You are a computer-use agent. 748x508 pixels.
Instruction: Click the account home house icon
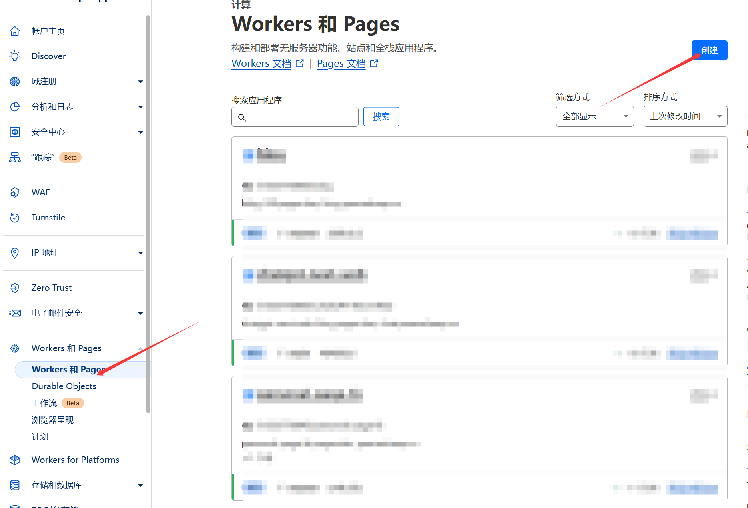(x=15, y=31)
